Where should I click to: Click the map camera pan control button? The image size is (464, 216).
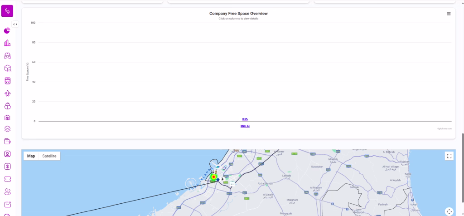pyautogui.click(x=449, y=211)
